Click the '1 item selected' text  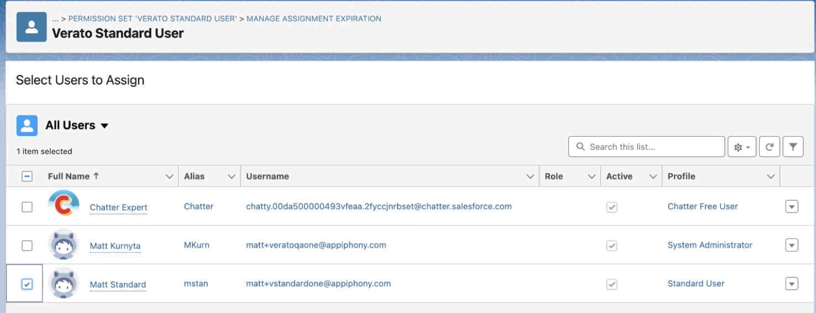pos(44,151)
